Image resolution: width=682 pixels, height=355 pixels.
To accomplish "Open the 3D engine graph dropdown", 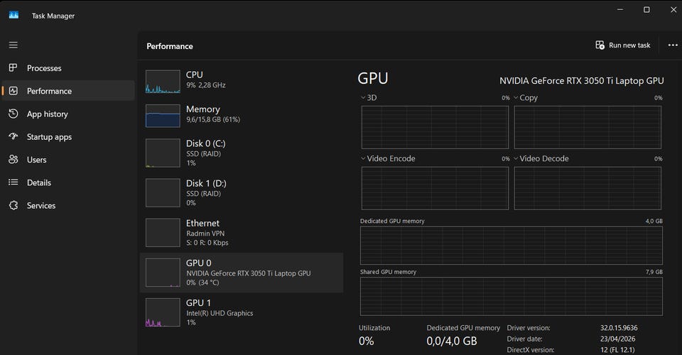I will [363, 97].
